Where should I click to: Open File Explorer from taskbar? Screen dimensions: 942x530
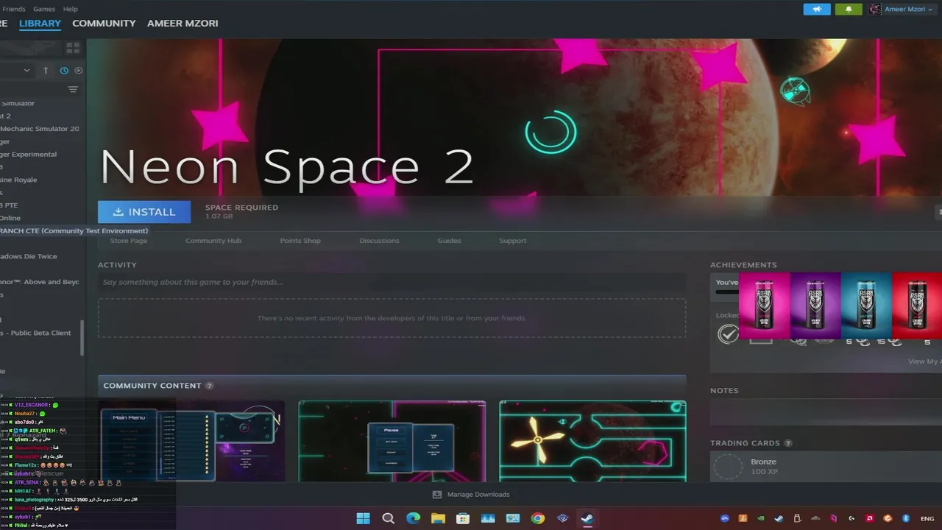point(438,518)
